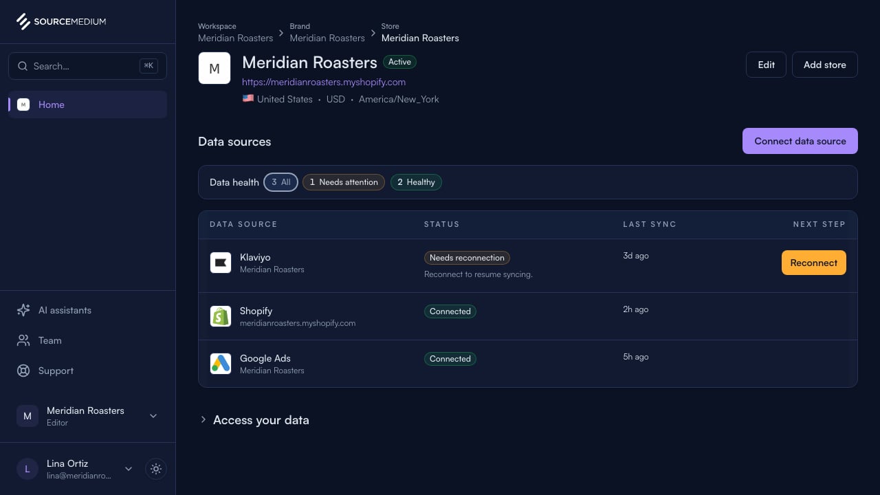This screenshot has height=495, width=880.
Task: Click the SourceMedium logo
Action: pos(61,21)
